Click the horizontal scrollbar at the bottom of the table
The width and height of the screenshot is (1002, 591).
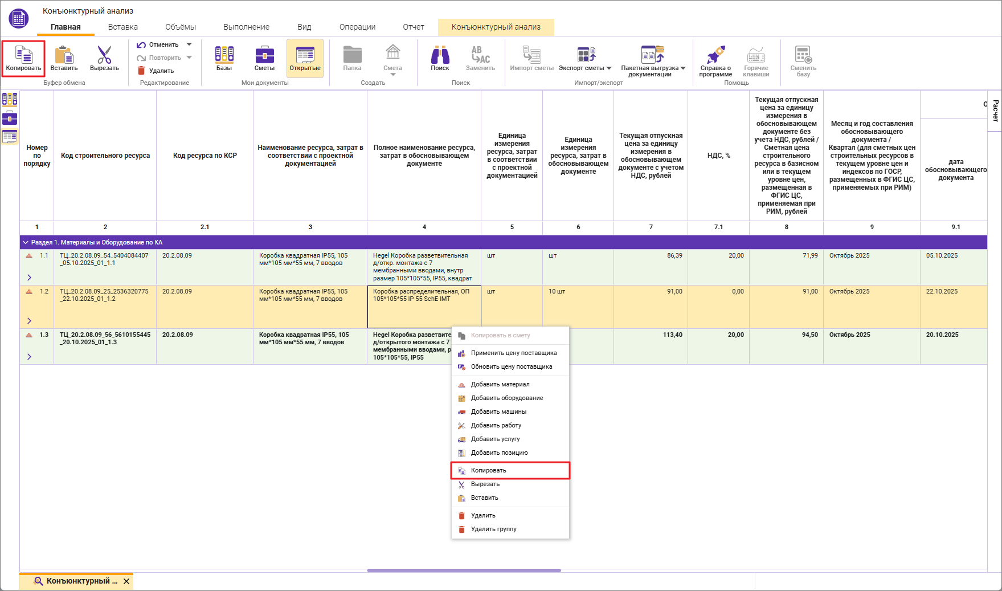pos(464,570)
